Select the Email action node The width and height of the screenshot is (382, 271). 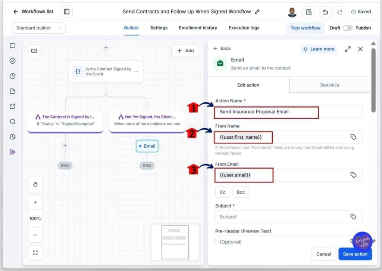(147, 146)
